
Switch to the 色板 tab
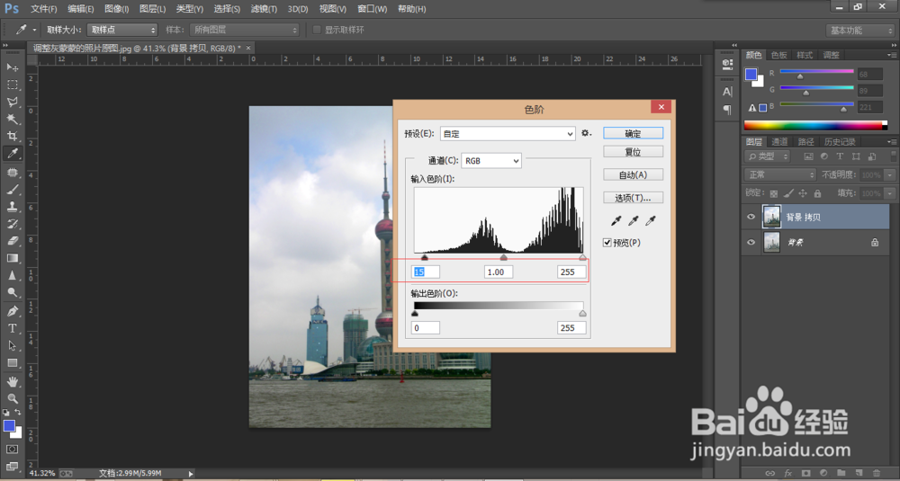(778, 55)
